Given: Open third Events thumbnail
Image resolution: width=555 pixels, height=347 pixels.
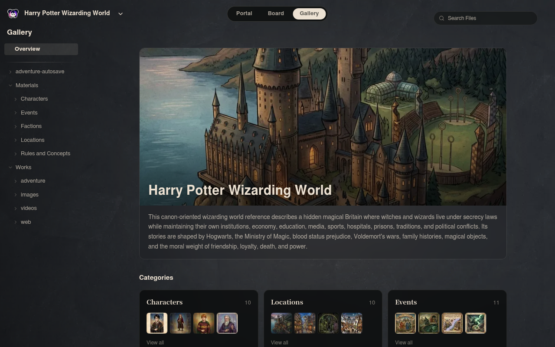Looking at the screenshot, I should (452, 323).
